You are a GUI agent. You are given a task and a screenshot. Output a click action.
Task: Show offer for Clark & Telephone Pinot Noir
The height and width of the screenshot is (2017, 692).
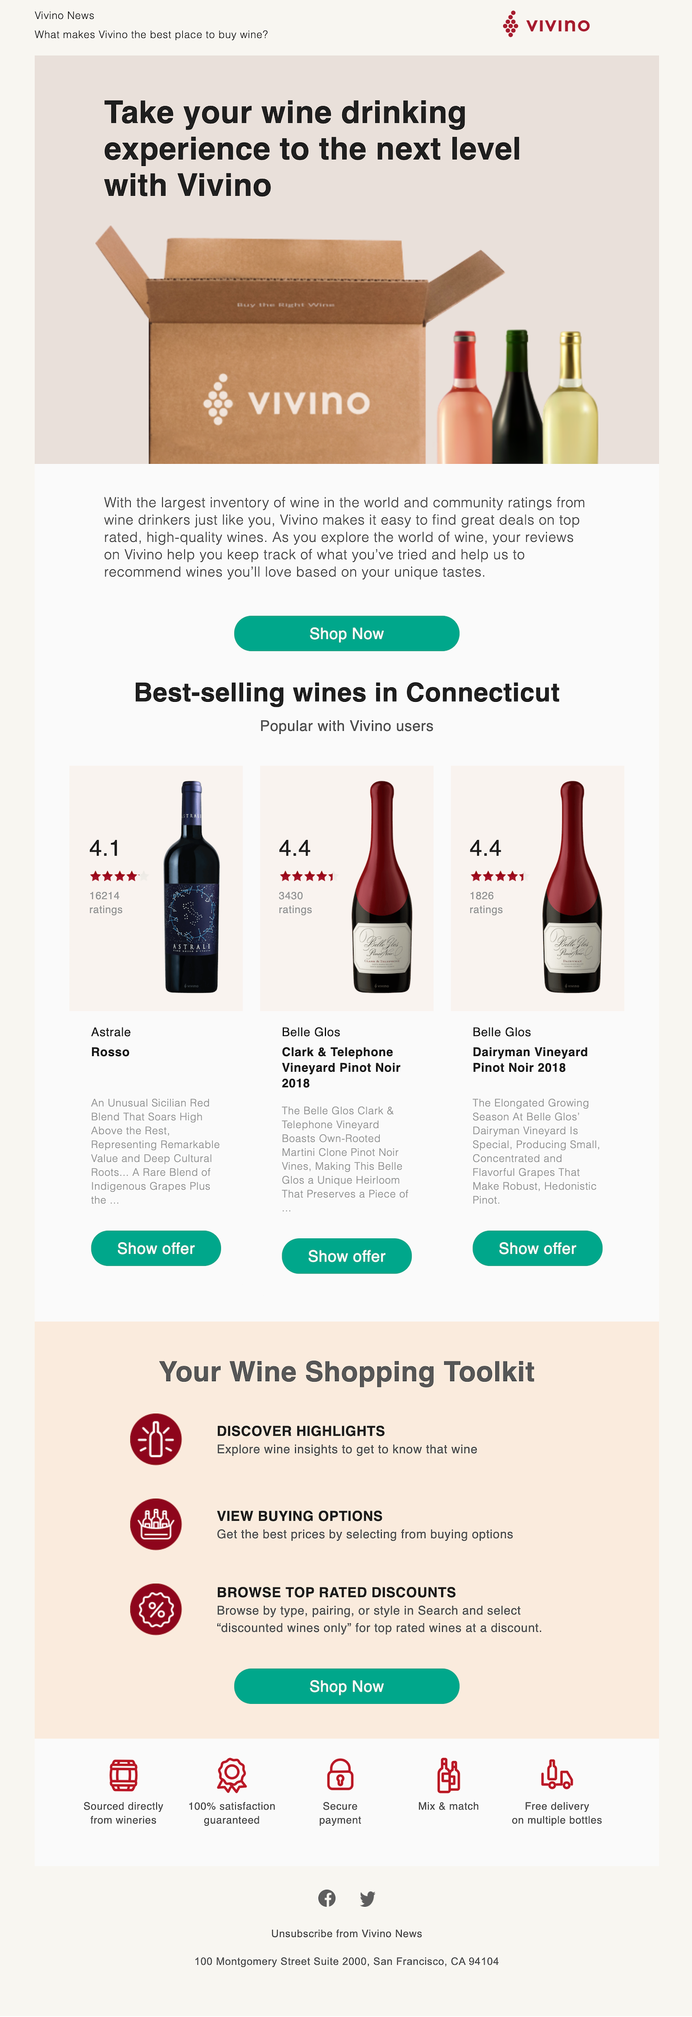[346, 1256]
